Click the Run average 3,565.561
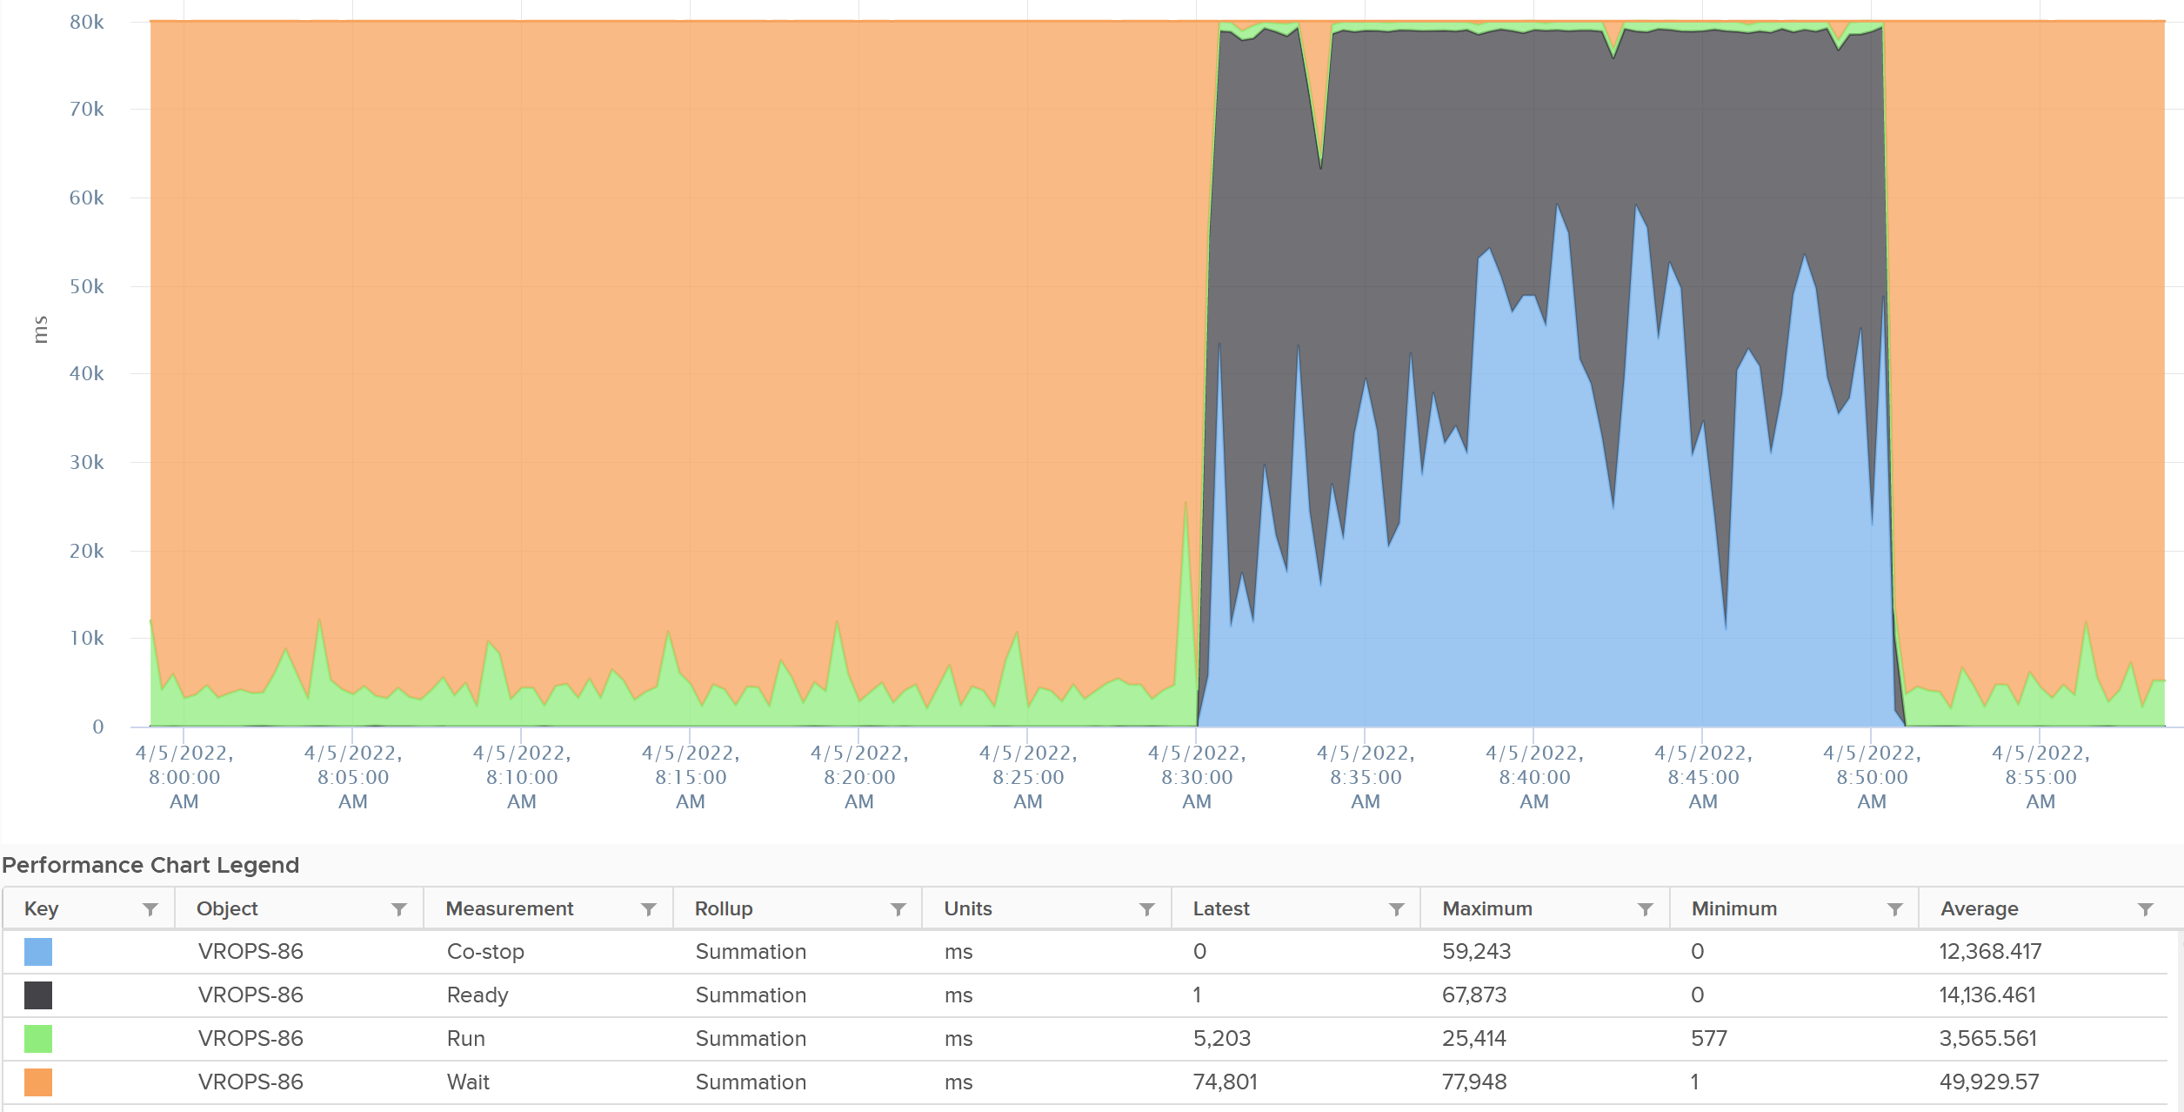2184x1112 pixels. [x=1987, y=1039]
